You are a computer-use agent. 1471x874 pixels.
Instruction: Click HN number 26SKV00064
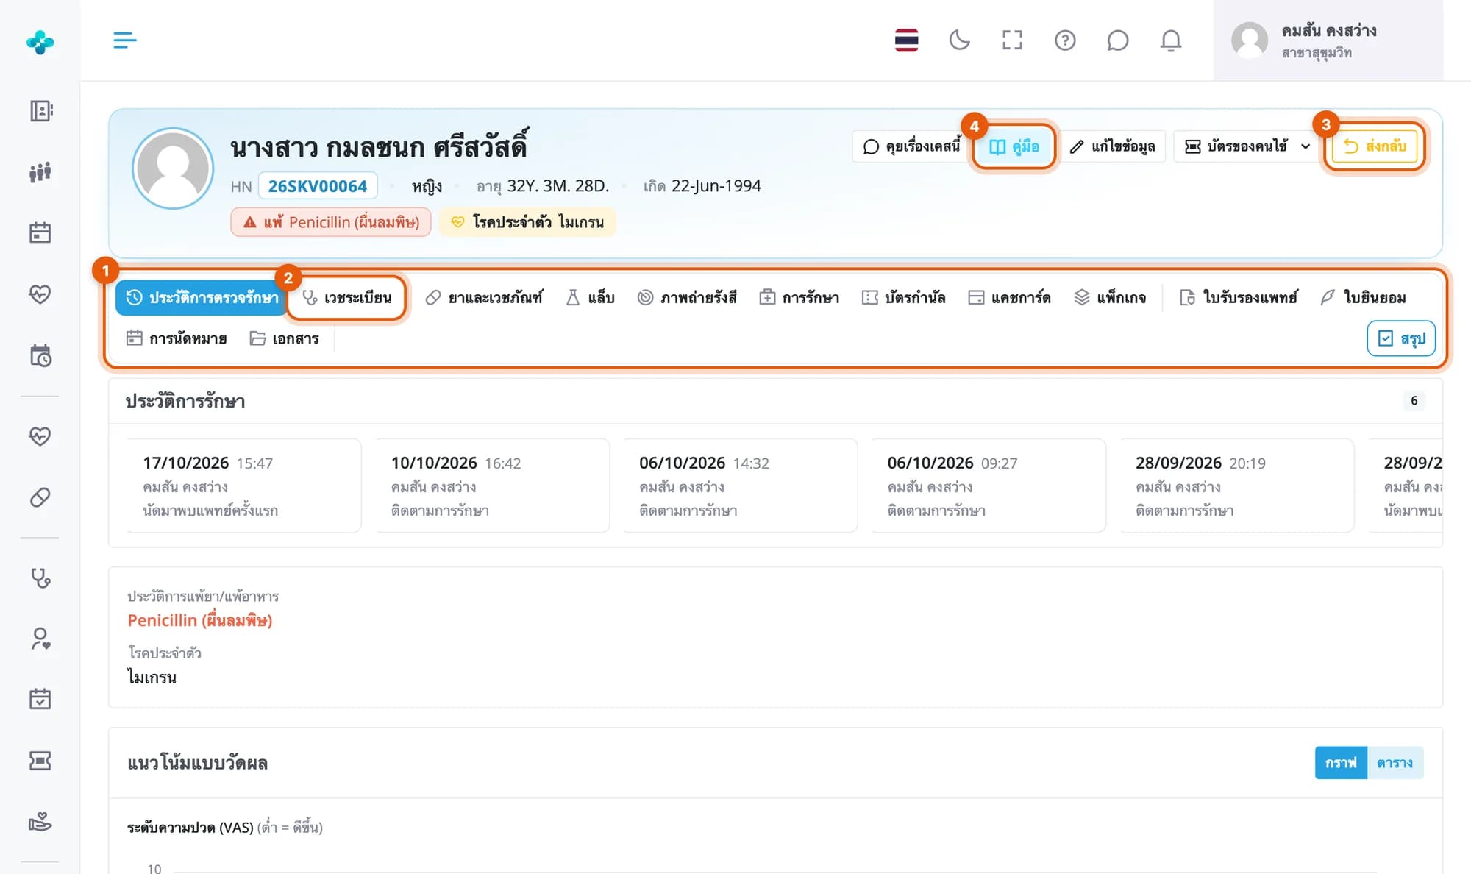point(317,186)
